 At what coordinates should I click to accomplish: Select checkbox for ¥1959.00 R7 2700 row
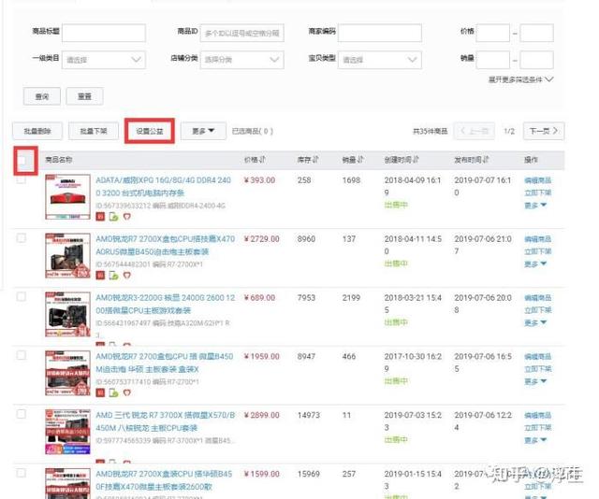point(22,355)
